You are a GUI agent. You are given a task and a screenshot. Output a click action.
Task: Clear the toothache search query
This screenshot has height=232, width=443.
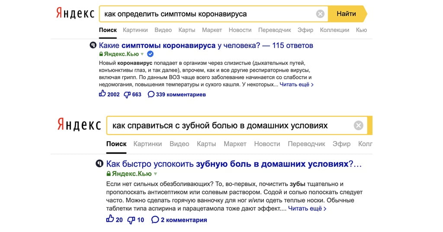[x=359, y=126]
